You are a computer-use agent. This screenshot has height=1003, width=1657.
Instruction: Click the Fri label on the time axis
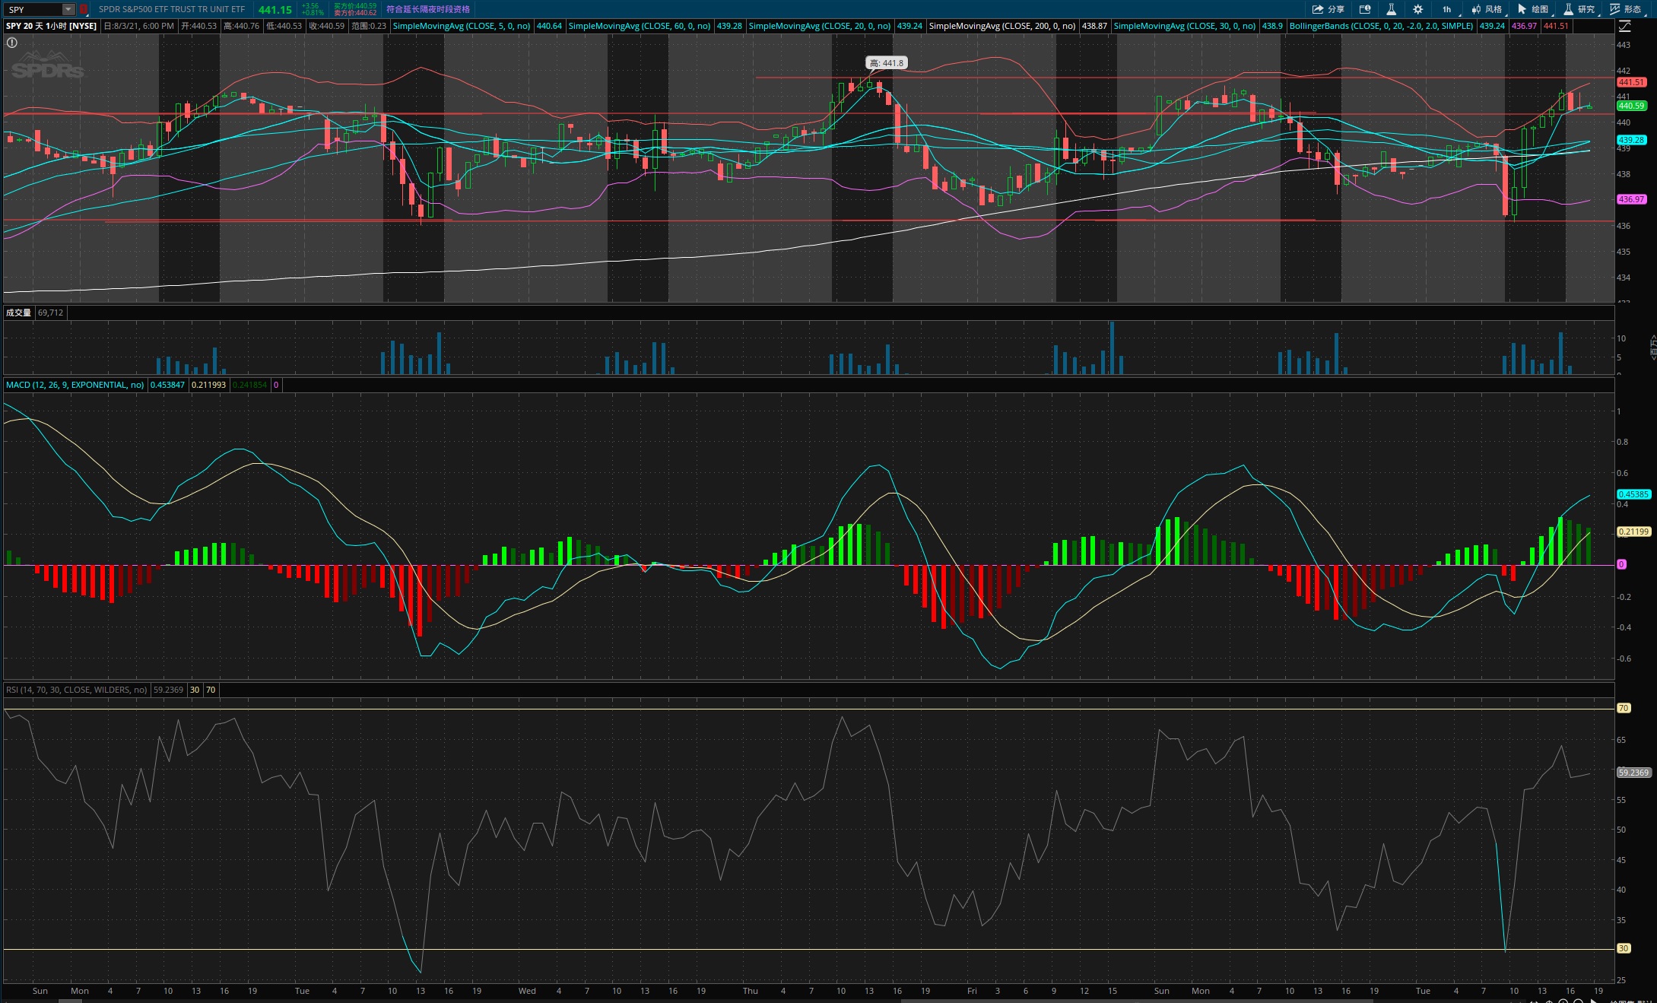coord(972,991)
